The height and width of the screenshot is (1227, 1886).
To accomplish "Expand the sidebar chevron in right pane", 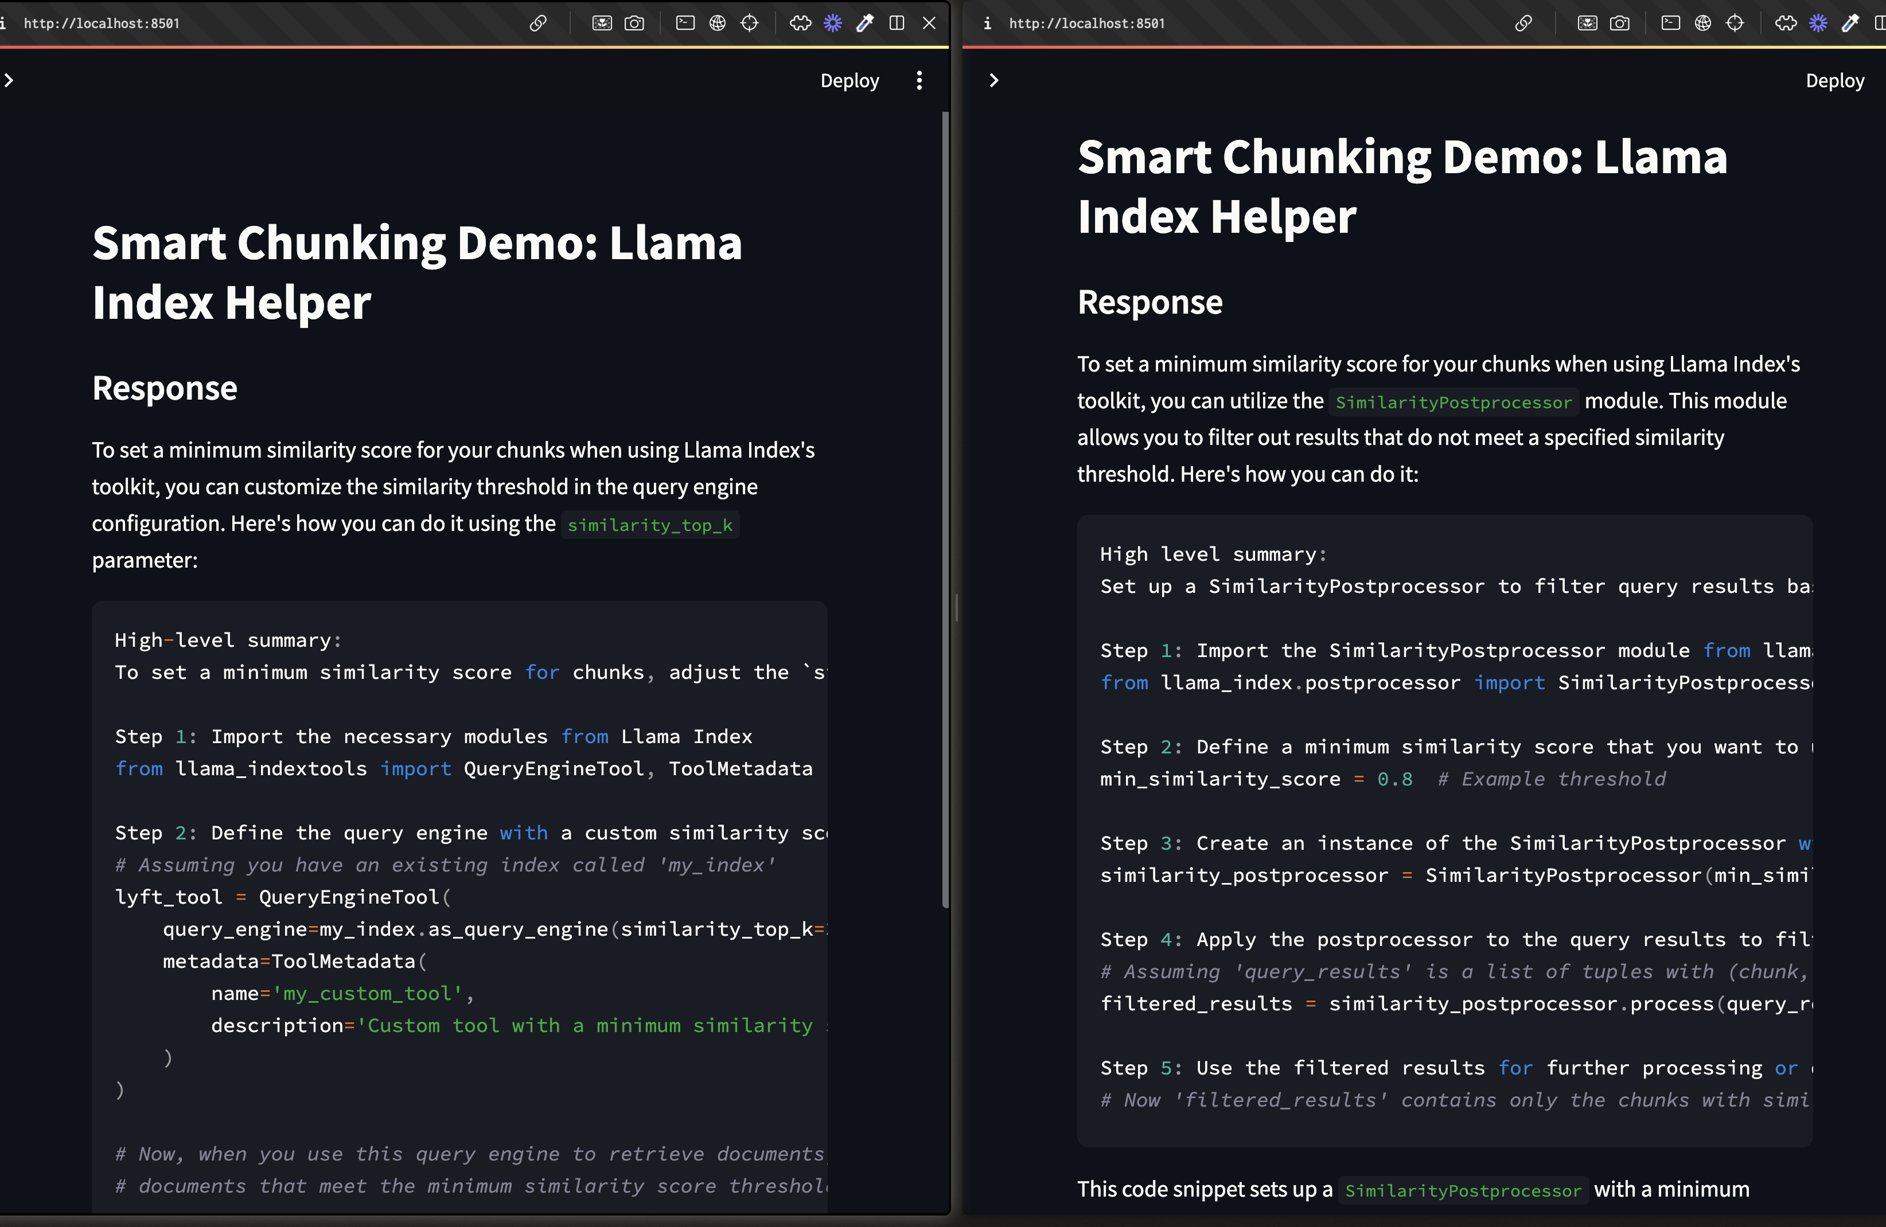I will [x=993, y=80].
